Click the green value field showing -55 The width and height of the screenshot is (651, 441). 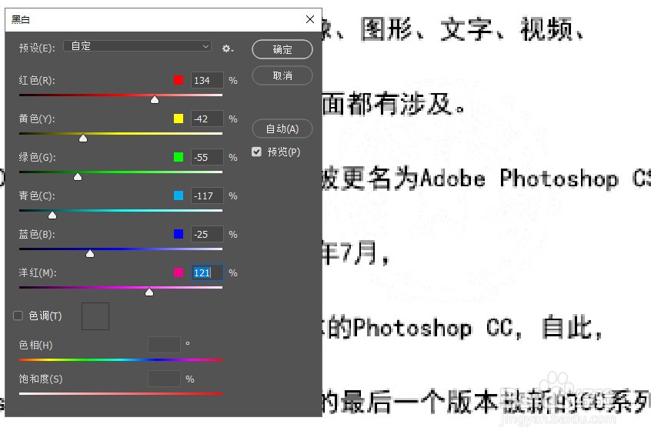click(207, 157)
